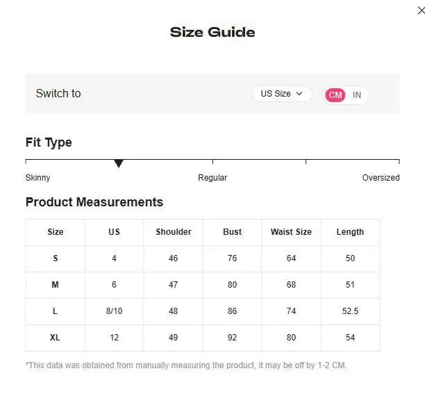This screenshot has height=396, width=425.
Task: Close the Size Guide dialog
Action: coord(421,11)
